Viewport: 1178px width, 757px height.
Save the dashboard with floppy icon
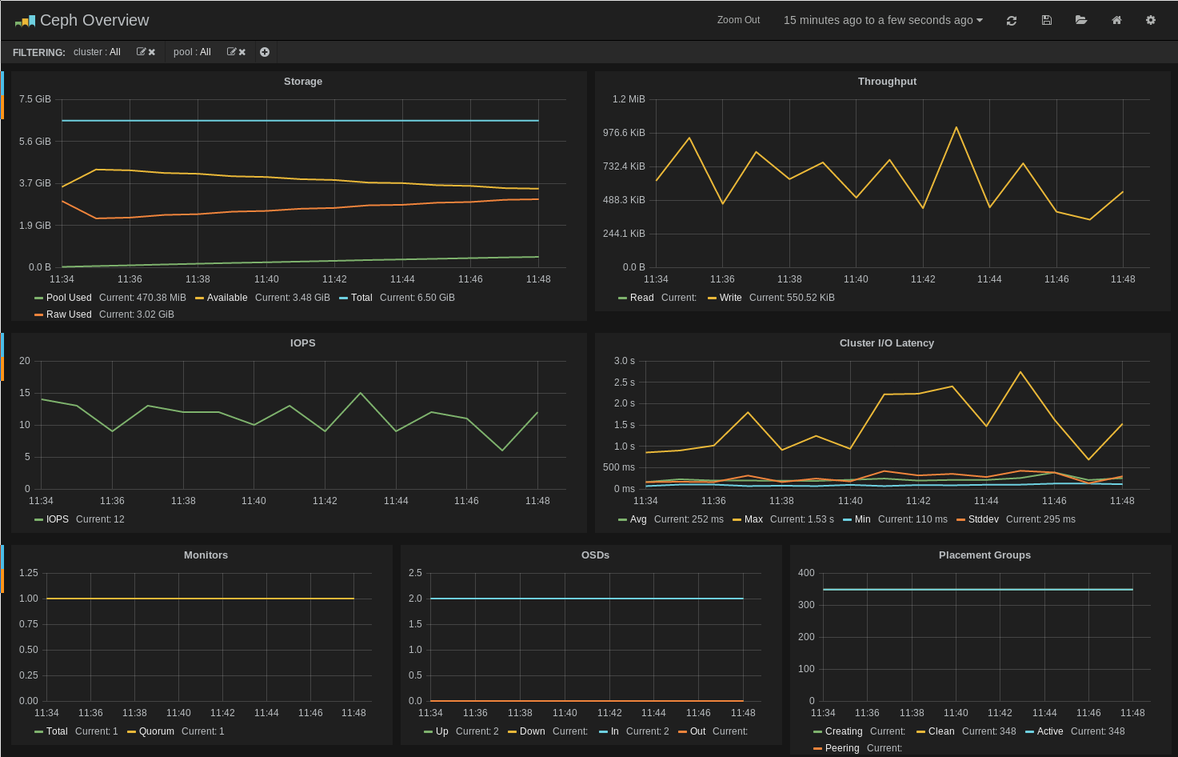(1046, 20)
